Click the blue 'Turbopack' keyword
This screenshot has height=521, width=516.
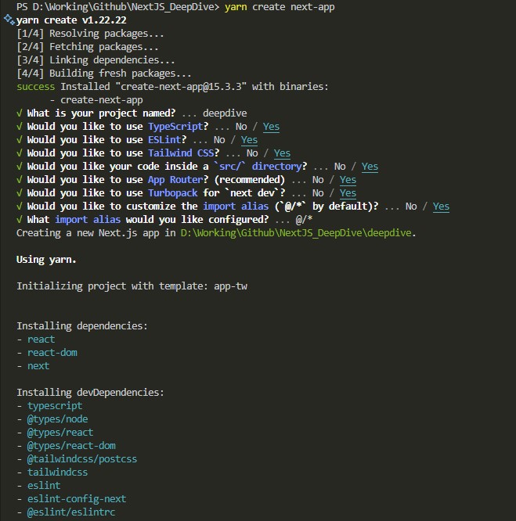click(x=172, y=193)
